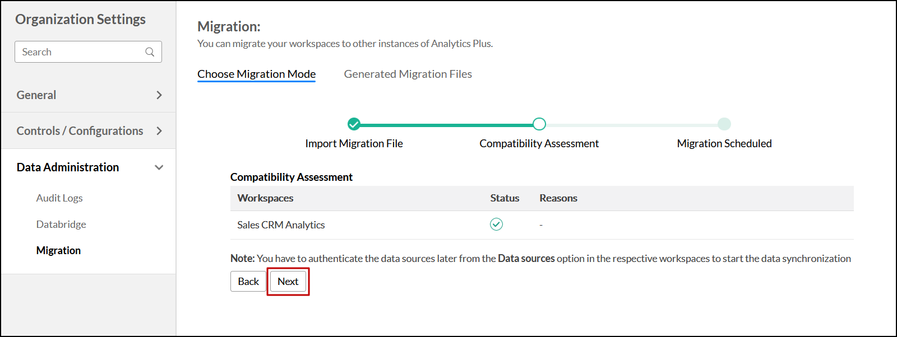Select the Choose Migration Mode tab
The image size is (897, 337).
[256, 74]
